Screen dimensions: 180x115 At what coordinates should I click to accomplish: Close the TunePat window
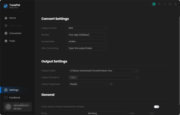tap(175, 4)
